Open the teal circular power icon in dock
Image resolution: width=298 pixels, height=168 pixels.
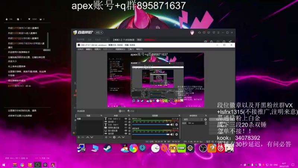142,147
